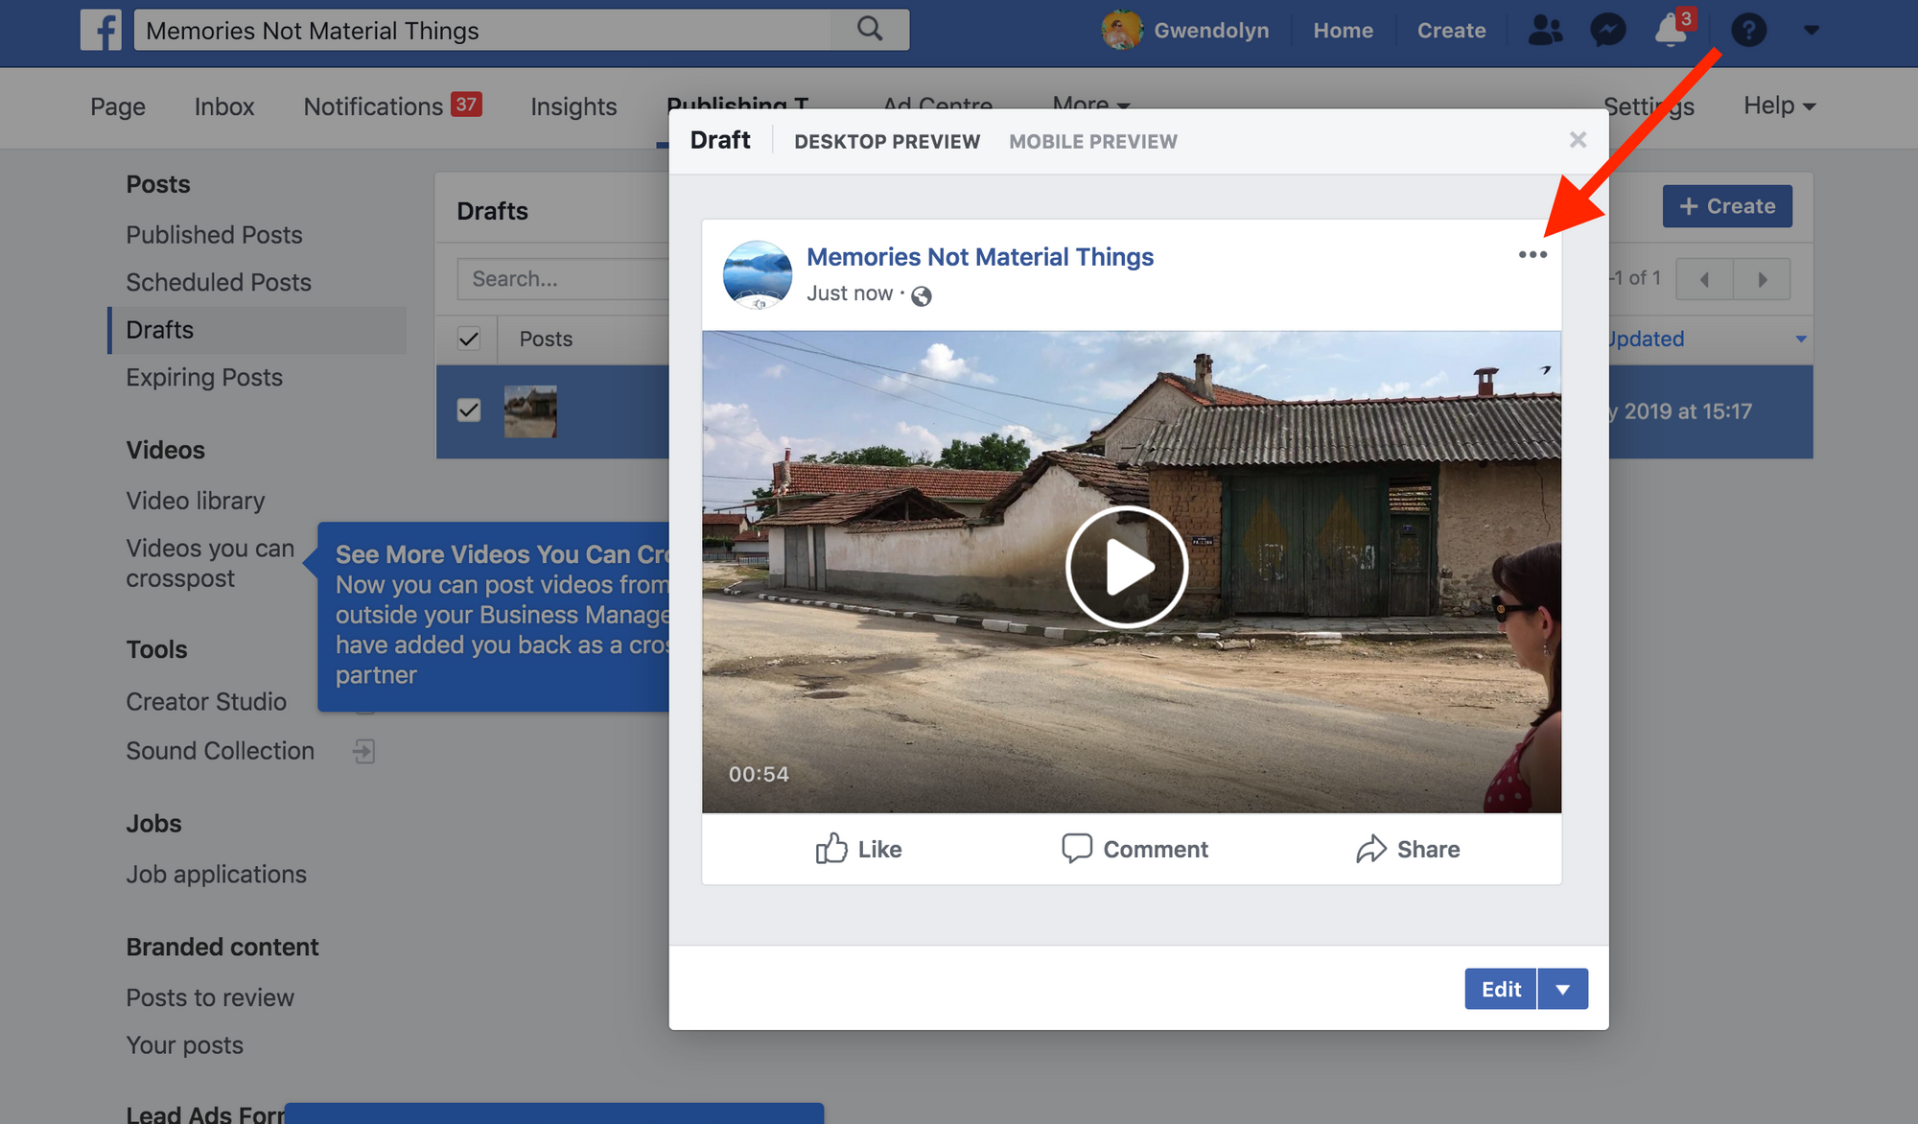The image size is (1918, 1124).
Task: Expand the dropdown arrow next to Edit
Action: 1563,989
